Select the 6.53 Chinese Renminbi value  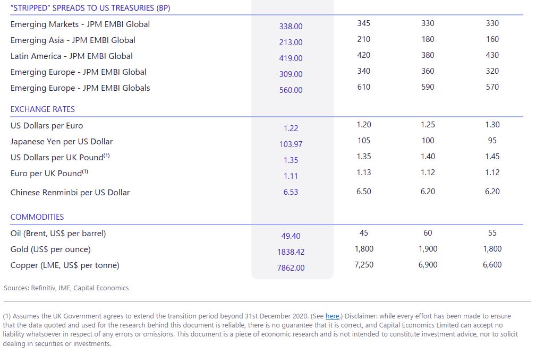pos(291,192)
